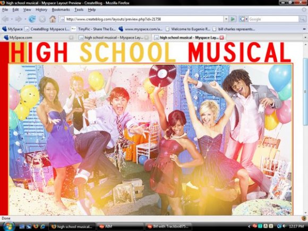The height and width of the screenshot is (231, 308).
Task: Close the MySpace.com tab
Action: pos(71,38)
